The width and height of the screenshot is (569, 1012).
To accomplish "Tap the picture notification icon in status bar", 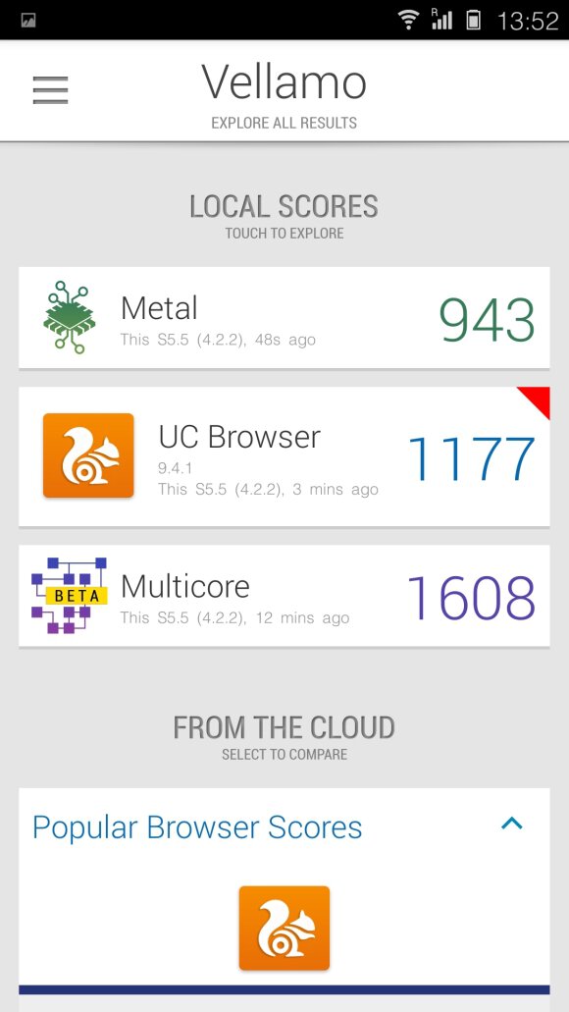I will 27,21.
